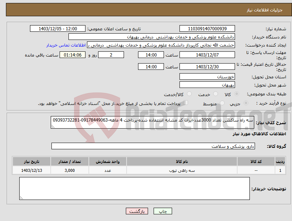Select the خدمت radio button
This screenshot has width=292, height=221.
pyautogui.click(x=215, y=94)
